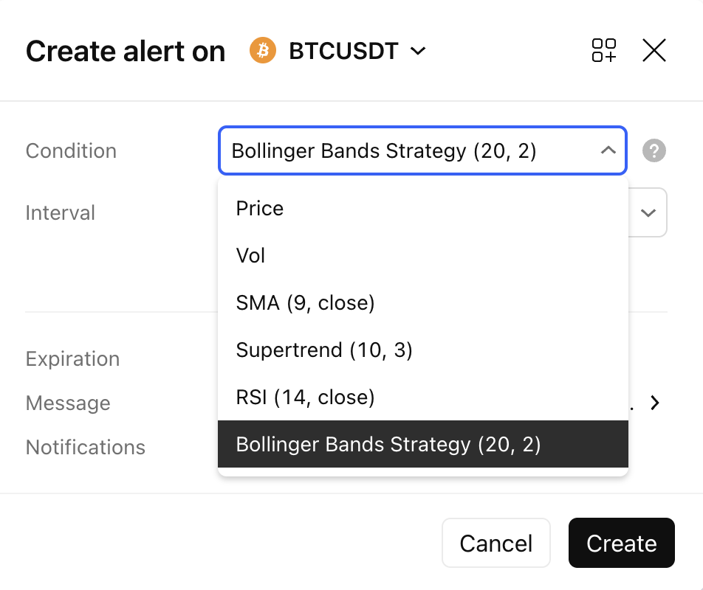Select highlighted Bollinger Bands Strategy option
The width and height of the screenshot is (703, 590).
click(423, 444)
